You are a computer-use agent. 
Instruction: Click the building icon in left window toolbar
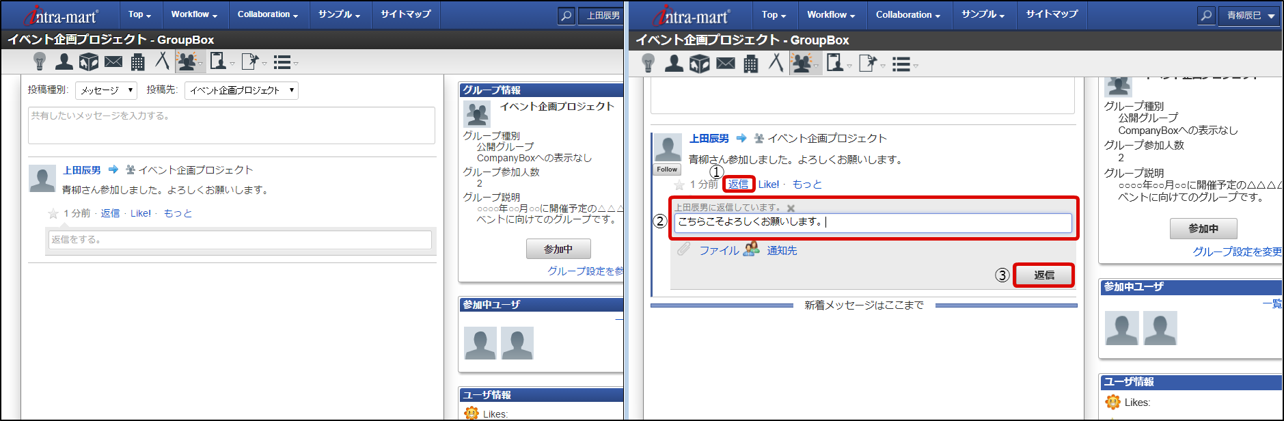tap(137, 62)
